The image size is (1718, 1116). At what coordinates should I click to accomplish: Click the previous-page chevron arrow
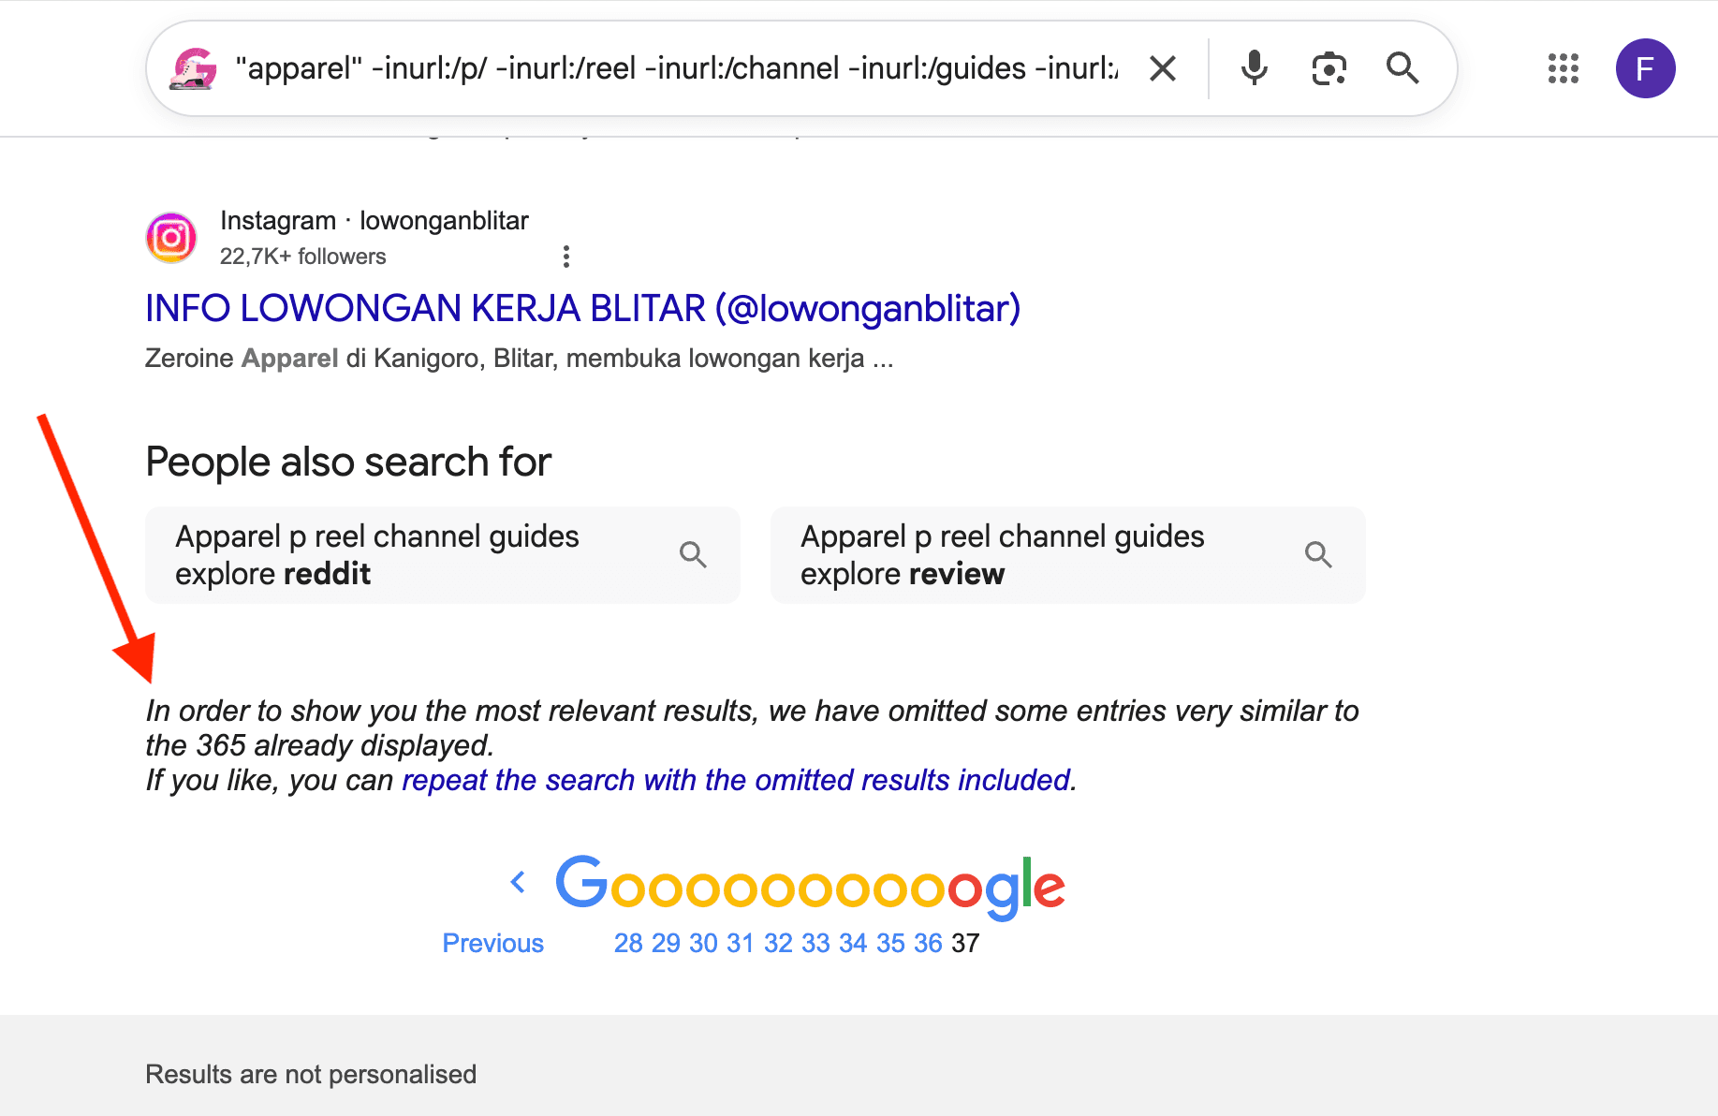(x=519, y=881)
